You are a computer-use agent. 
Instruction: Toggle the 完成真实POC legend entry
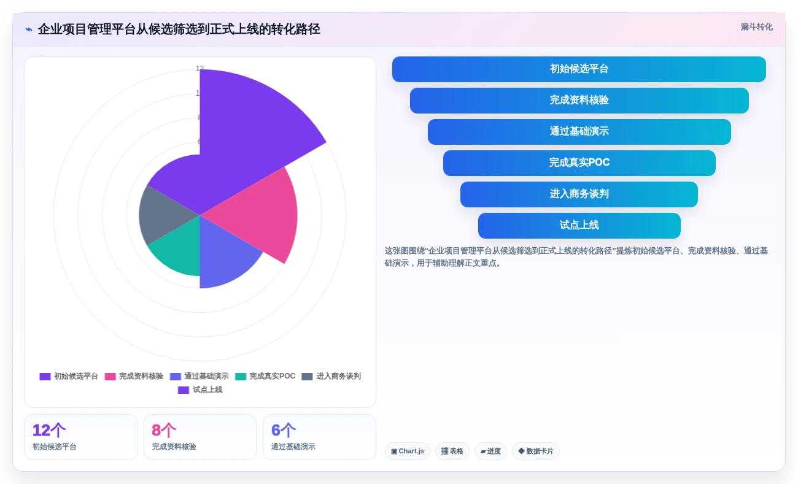click(265, 377)
